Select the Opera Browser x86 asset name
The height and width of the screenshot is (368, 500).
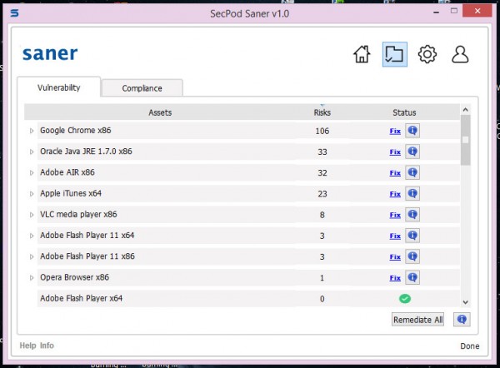[x=75, y=277]
